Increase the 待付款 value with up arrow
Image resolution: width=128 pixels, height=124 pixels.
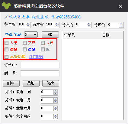28,24
